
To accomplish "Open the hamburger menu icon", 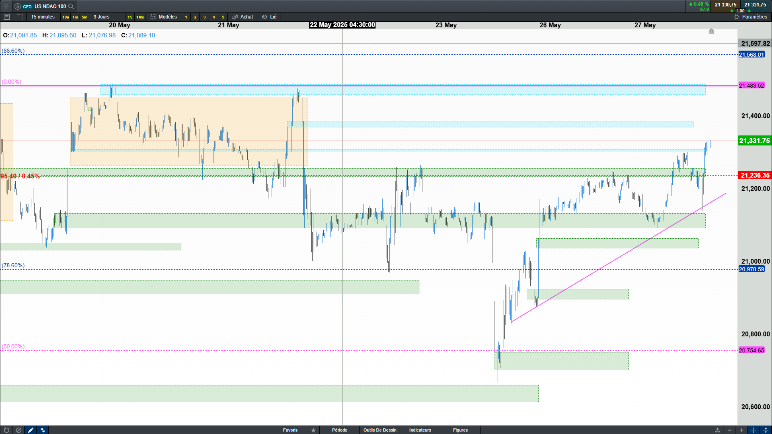I will pos(6,6).
